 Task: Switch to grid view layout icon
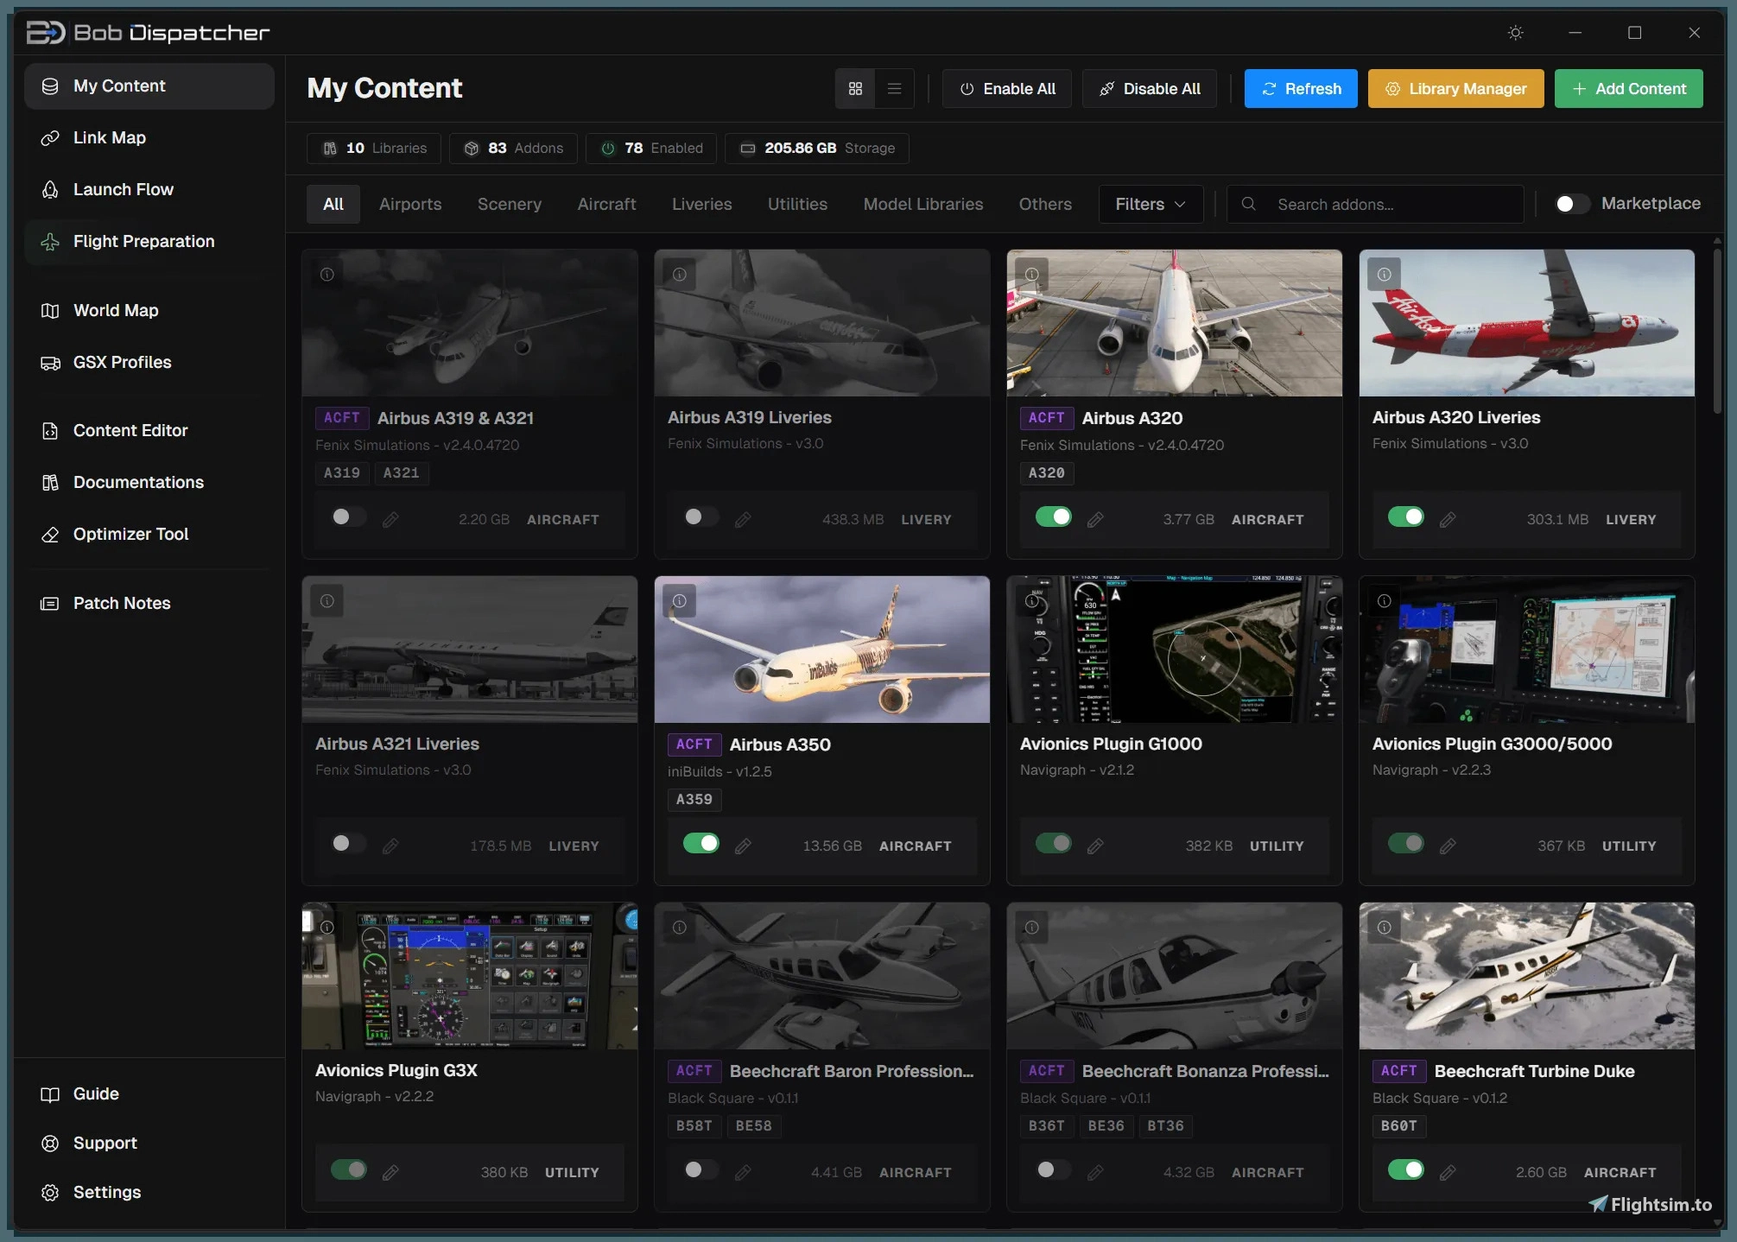pyautogui.click(x=855, y=89)
